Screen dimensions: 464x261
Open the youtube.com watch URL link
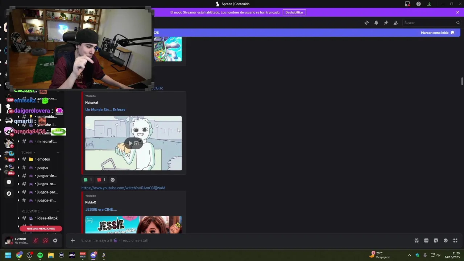point(123,188)
